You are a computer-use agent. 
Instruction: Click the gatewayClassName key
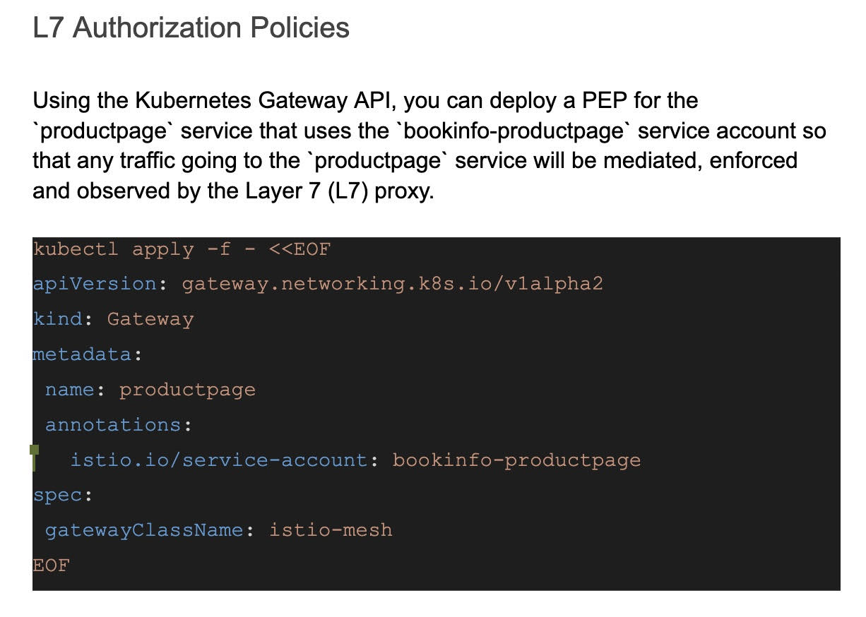coord(144,530)
